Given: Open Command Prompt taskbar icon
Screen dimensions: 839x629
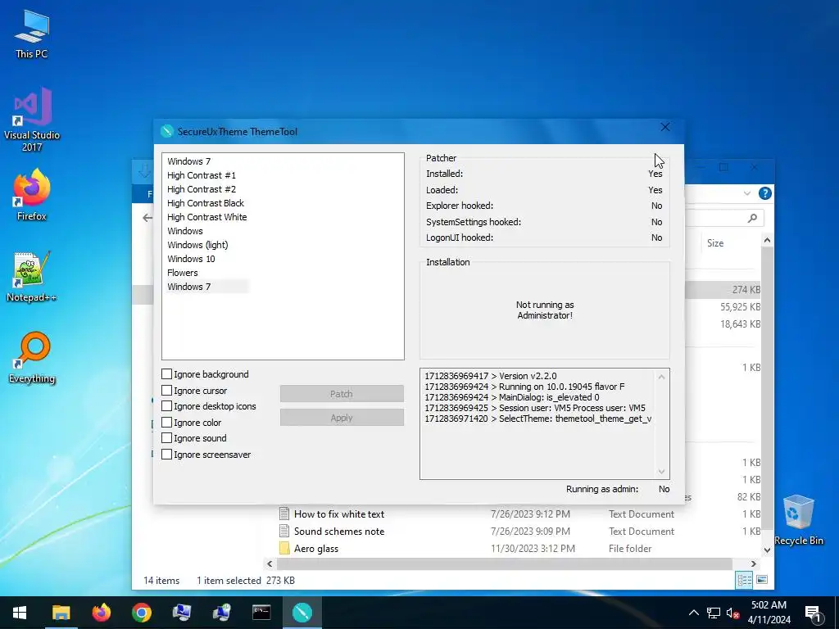Looking at the screenshot, I should [261, 613].
